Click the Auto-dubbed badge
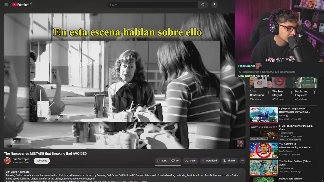 tap(294, 140)
